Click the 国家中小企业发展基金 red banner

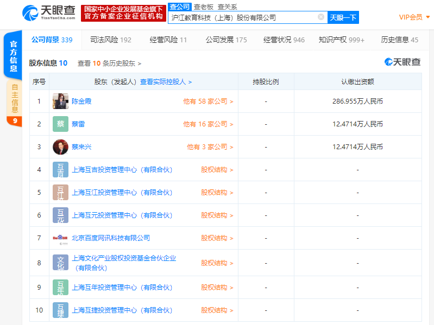pos(123,12)
